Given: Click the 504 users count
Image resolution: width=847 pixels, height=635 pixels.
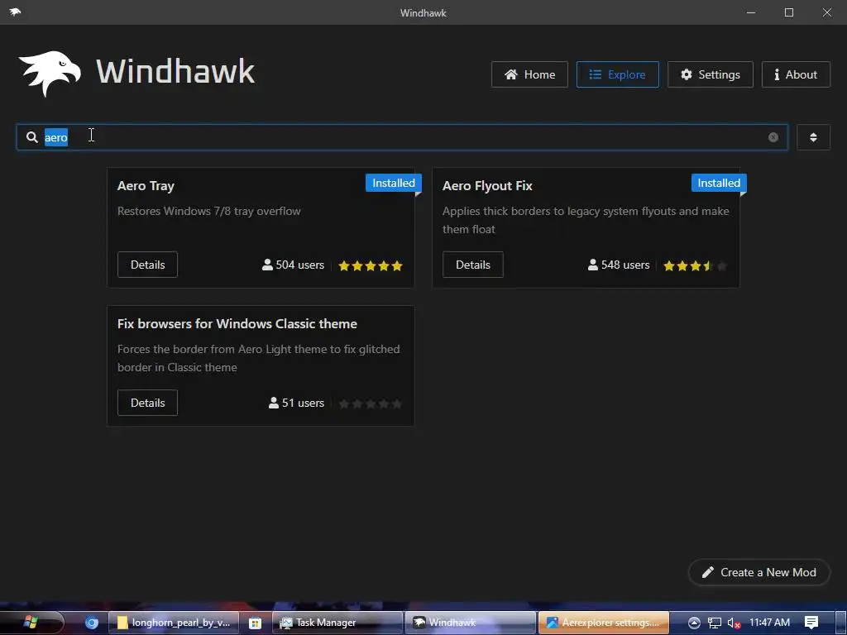Looking at the screenshot, I should [x=294, y=265].
